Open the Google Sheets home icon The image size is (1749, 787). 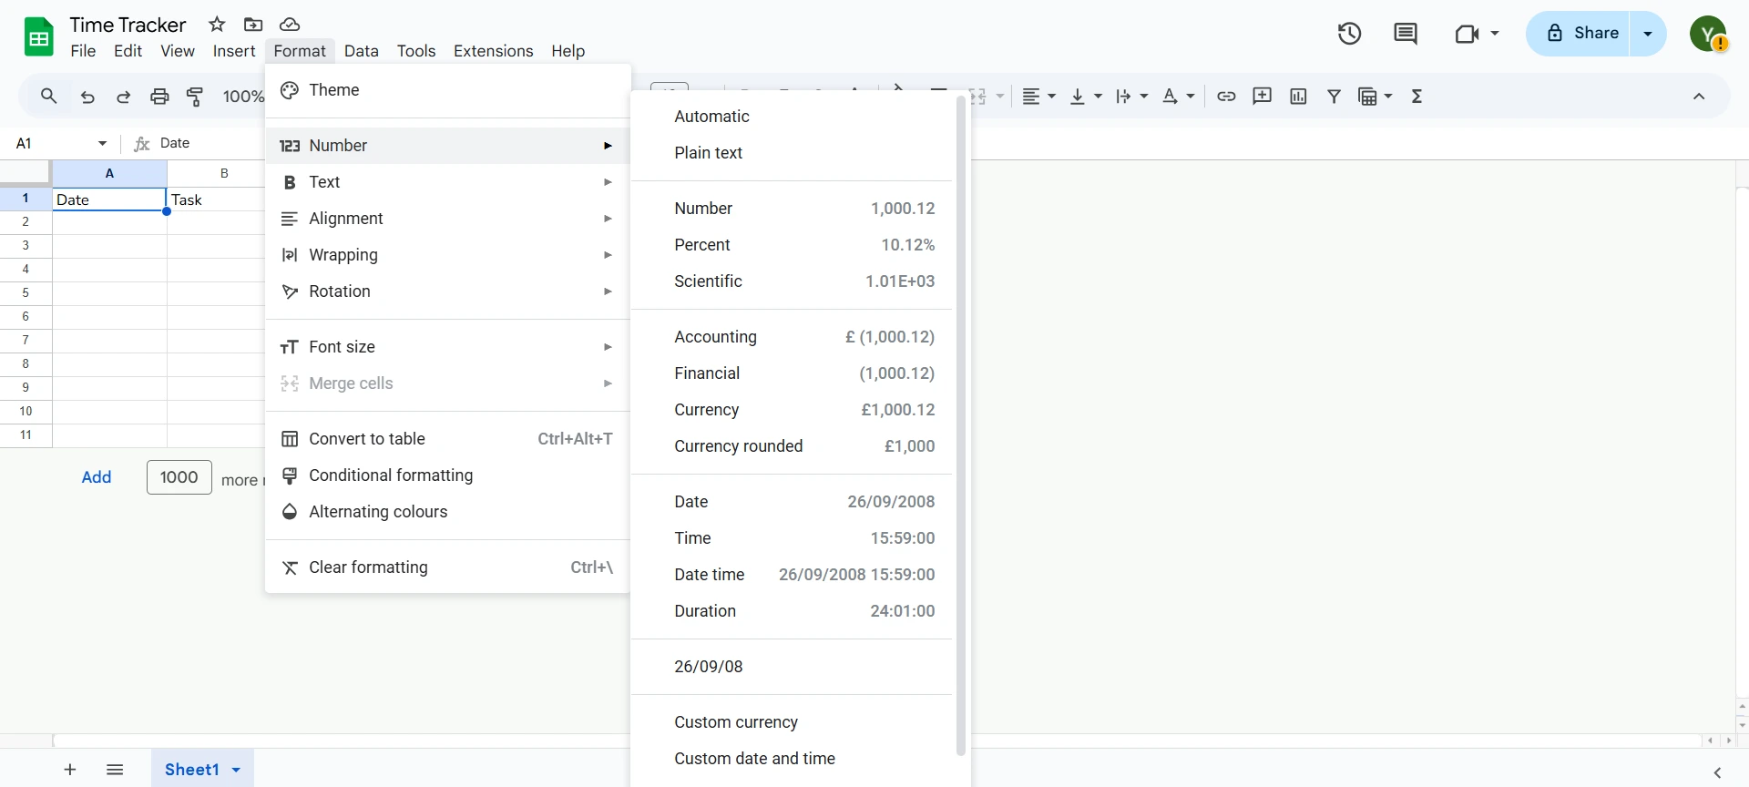pyautogui.click(x=38, y=37)
